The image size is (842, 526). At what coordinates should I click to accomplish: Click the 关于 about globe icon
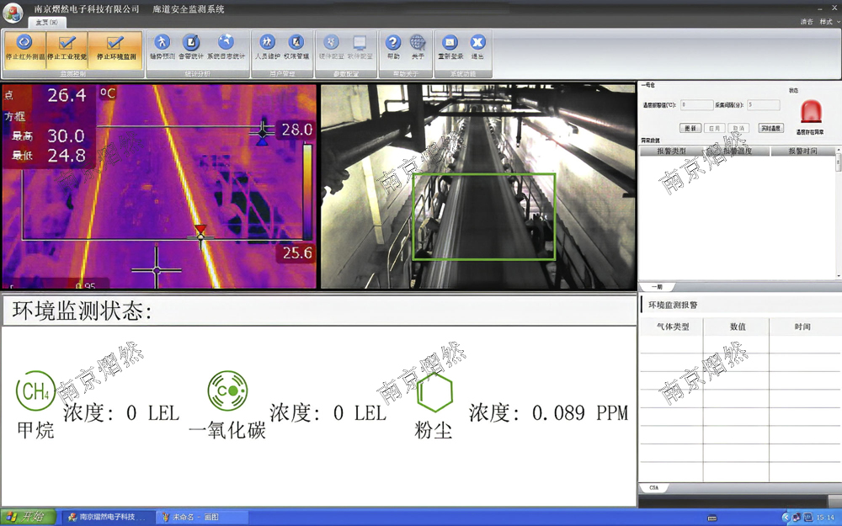(x=418, y=46)
